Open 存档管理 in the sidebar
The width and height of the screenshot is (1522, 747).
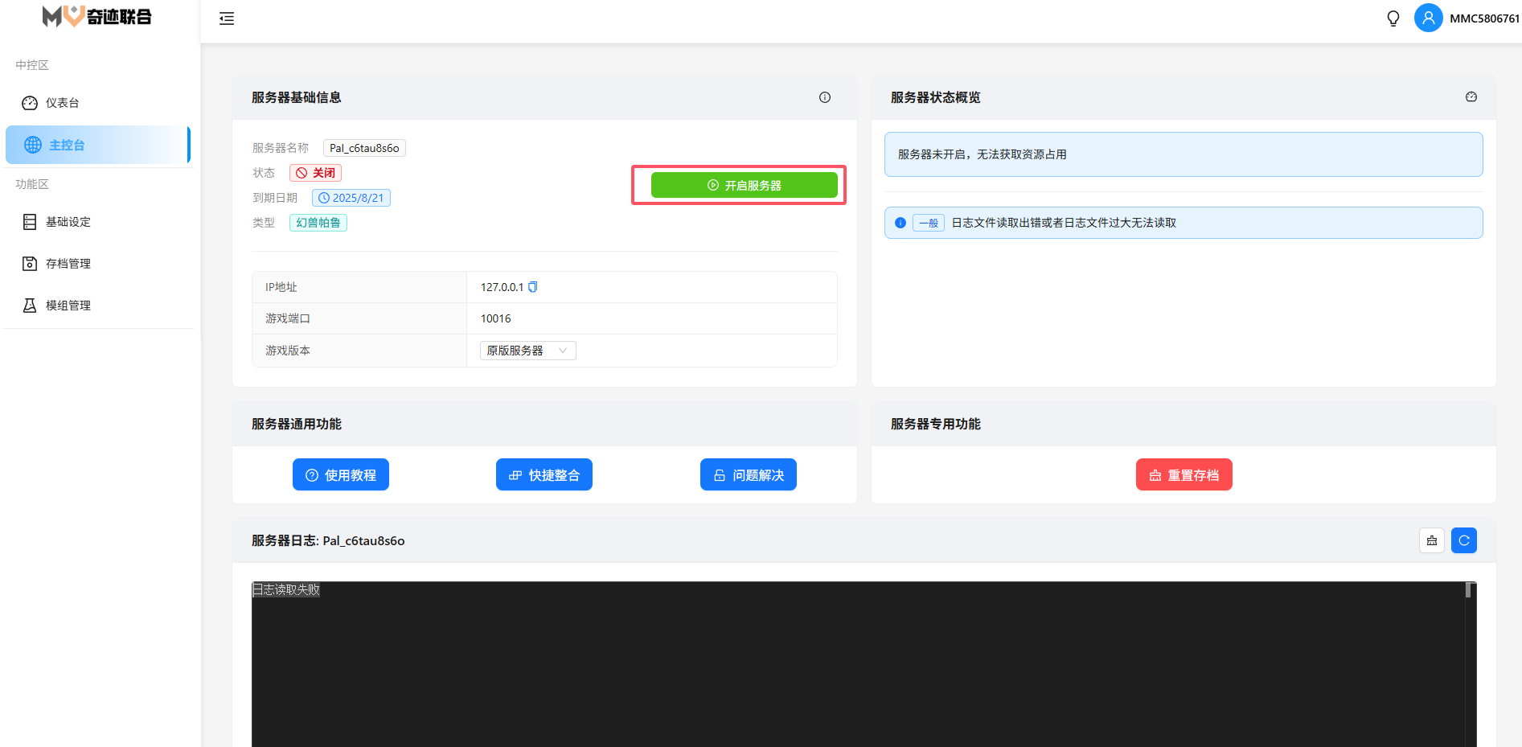pos(68,264)
